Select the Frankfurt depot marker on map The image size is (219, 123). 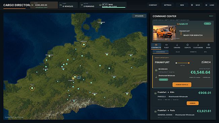[x=75, y=77]
